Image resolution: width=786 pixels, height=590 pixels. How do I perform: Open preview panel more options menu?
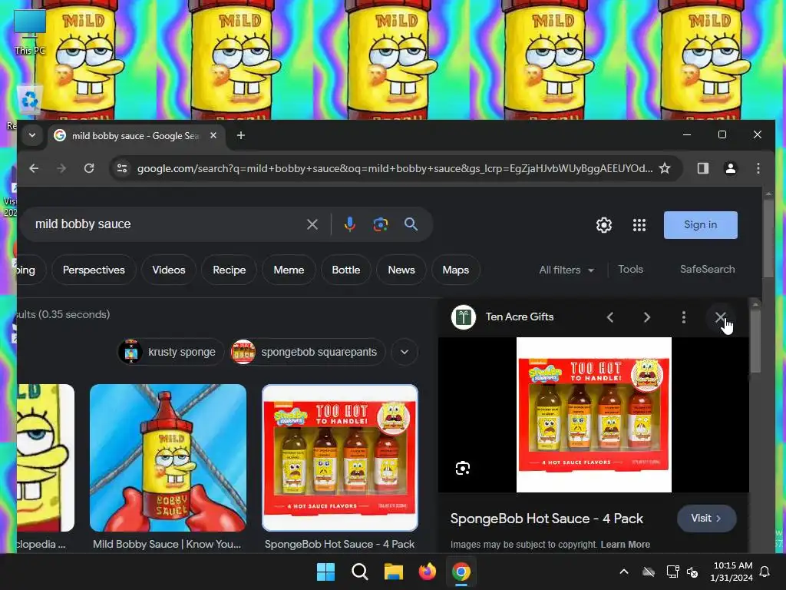point(684,317)
